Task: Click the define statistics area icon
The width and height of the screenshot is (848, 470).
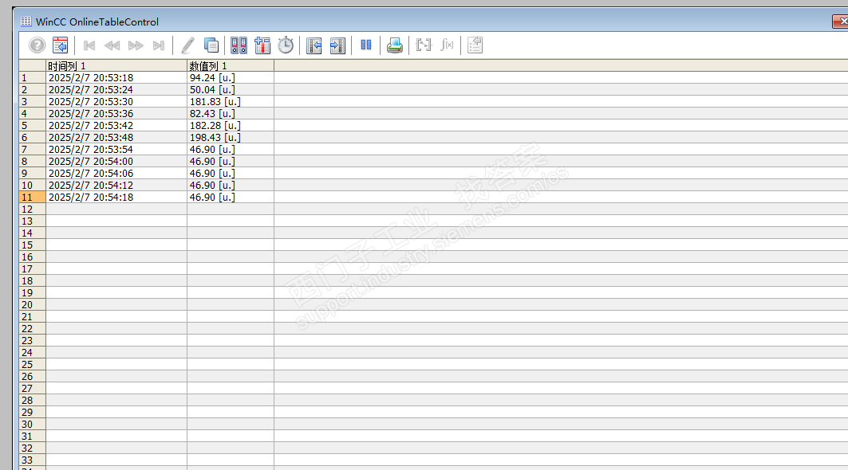Action: tap(424, 45)
